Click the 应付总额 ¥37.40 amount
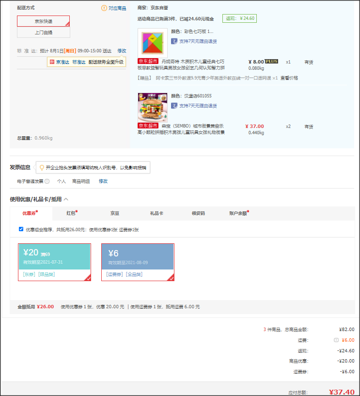 point(342,392)
